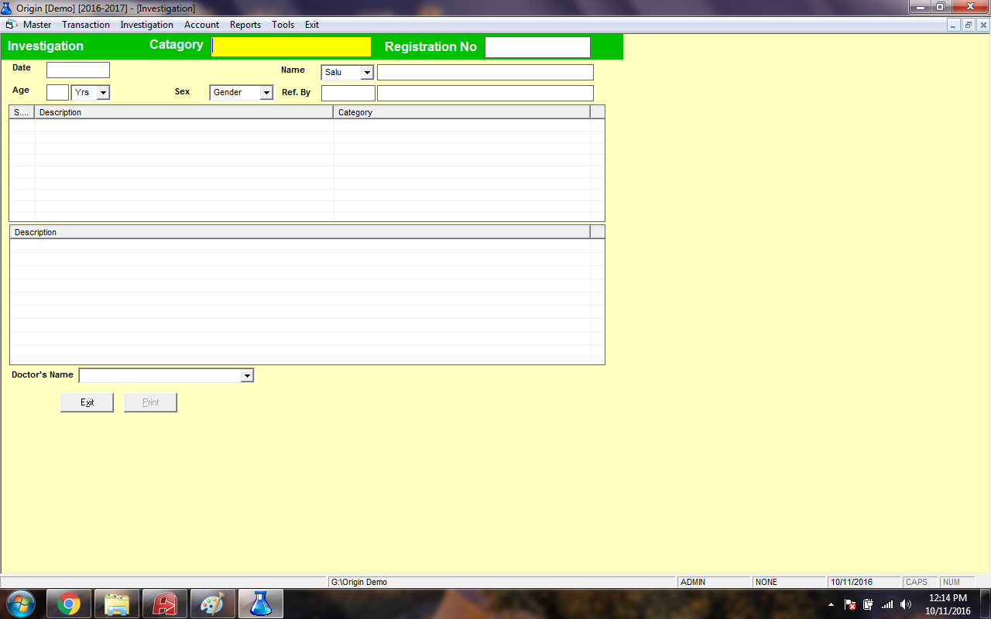Click the Description column header in upper grid

(x=184, y=112)
